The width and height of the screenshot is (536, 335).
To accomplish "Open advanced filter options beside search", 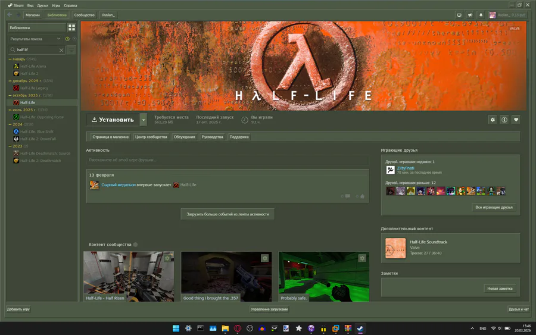I will (x=71, y=50).
